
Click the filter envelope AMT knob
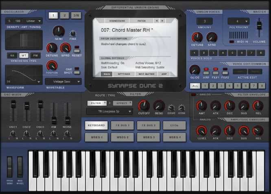point(201,106)
